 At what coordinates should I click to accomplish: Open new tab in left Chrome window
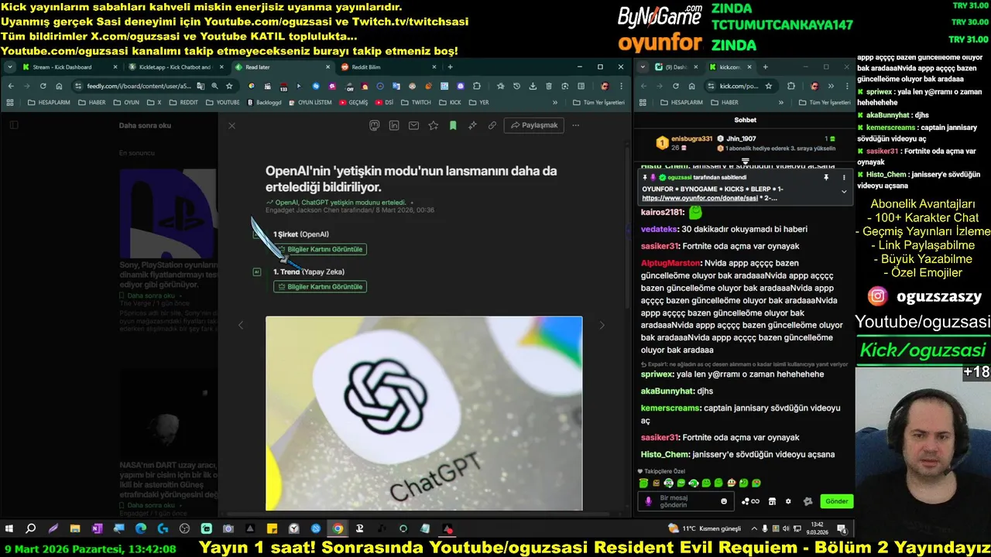tap(450, 67)
